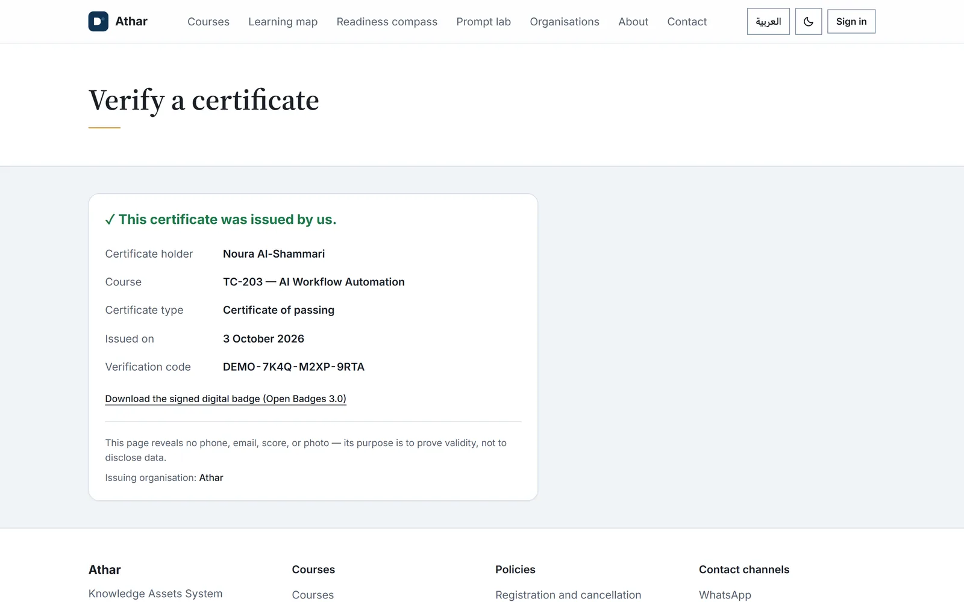Select issue date 3 October 2026
The height and width of the screenshot is (602, 964).
(x=263, y=338)
